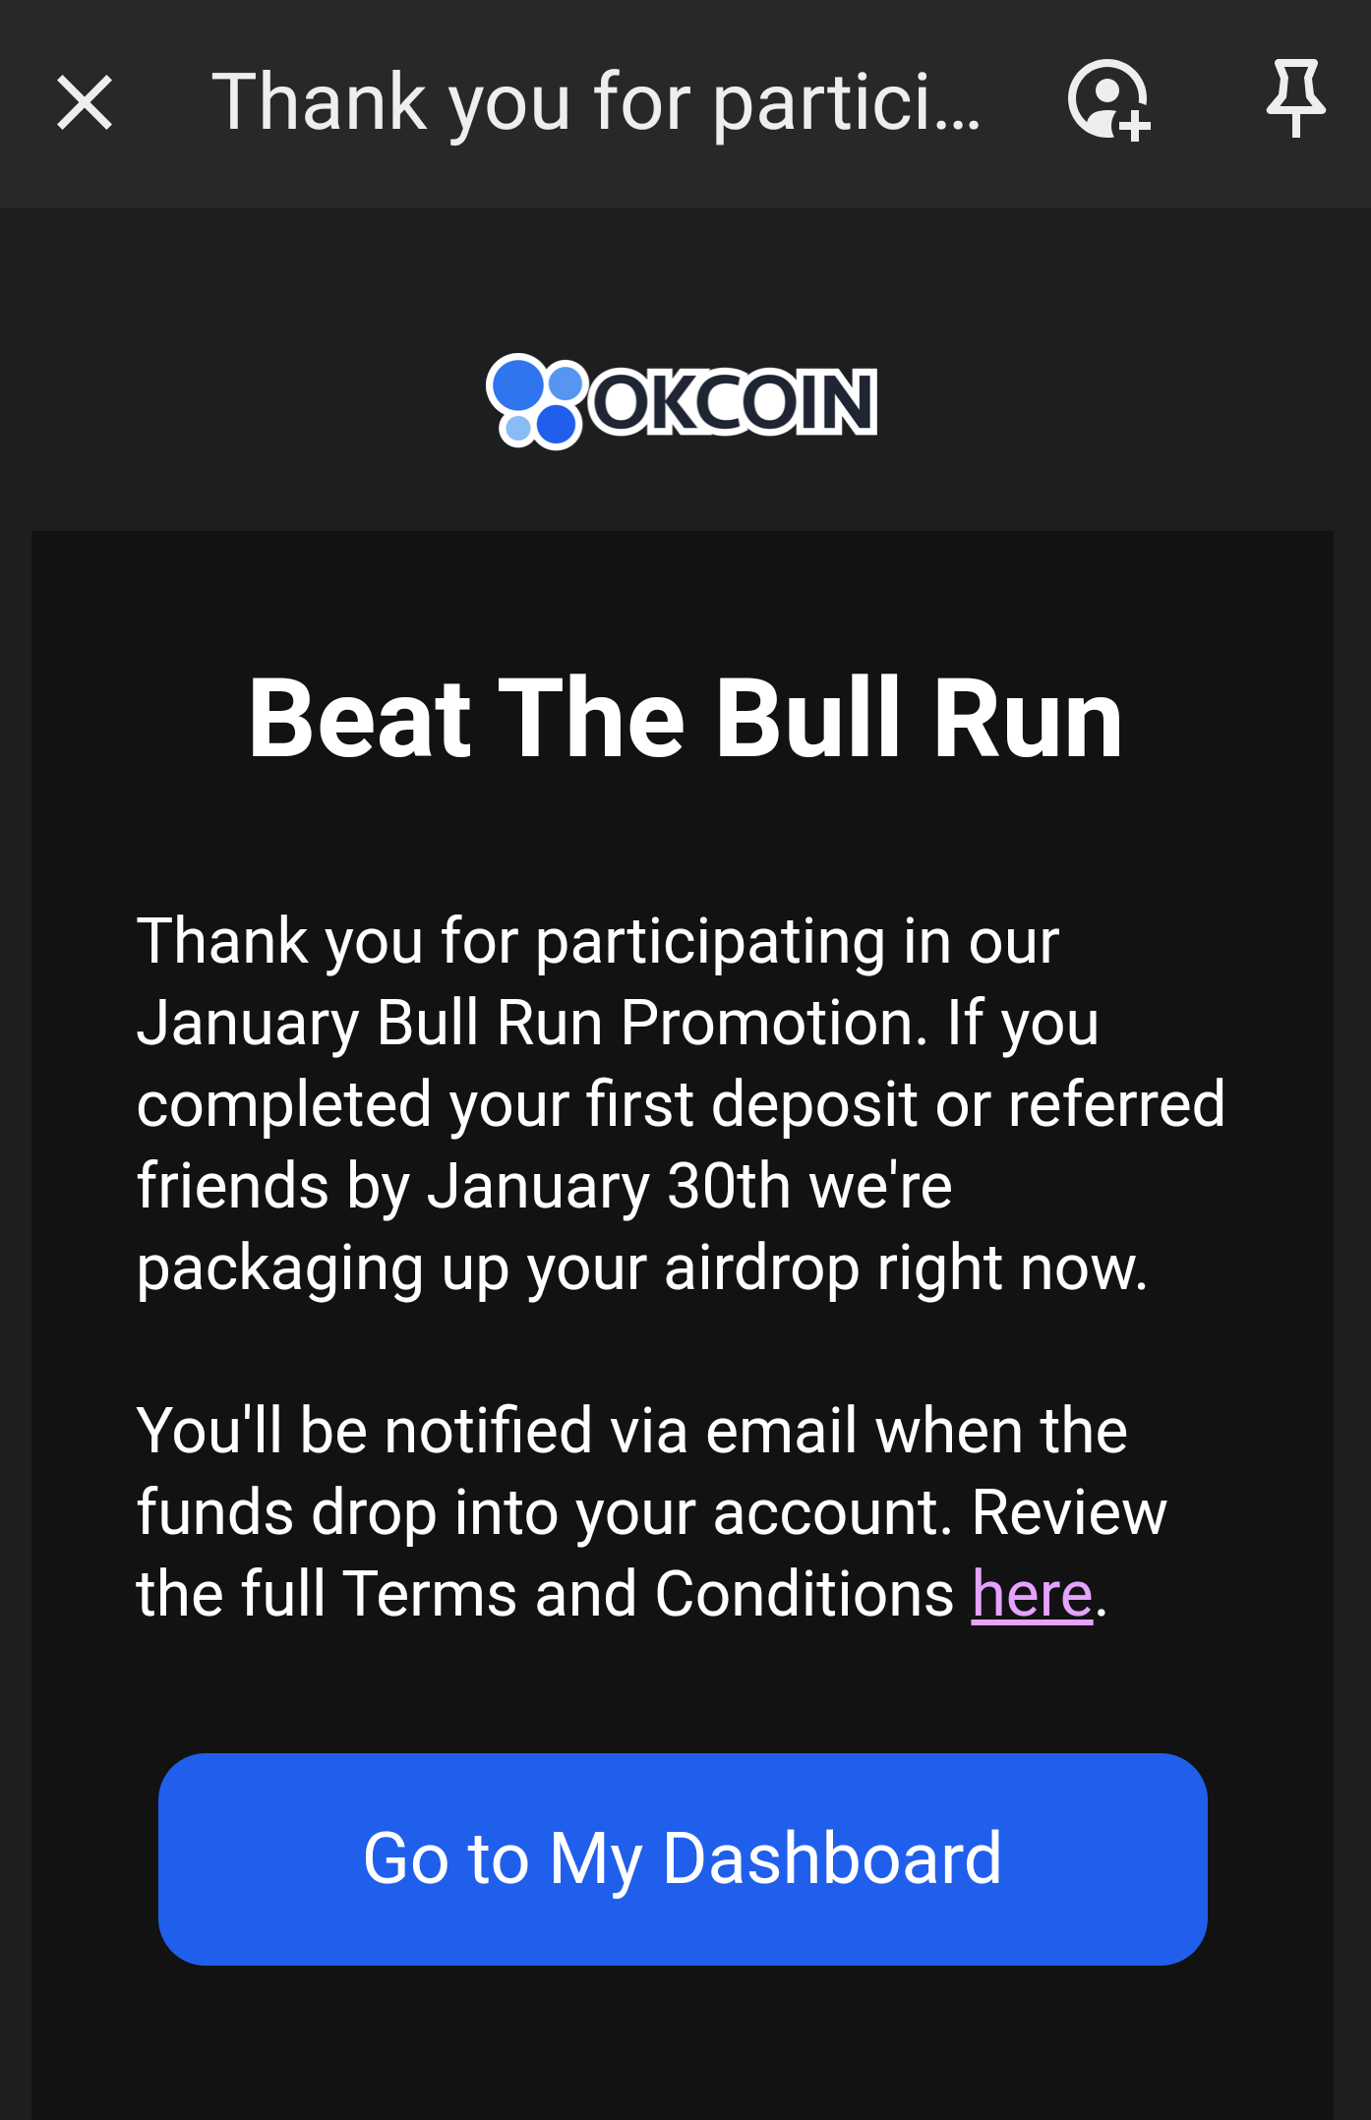Viewport: 1371px width, 2120px height.
Task: Tap the truncated 'Thank you for partici…' title
Action: 596,102
